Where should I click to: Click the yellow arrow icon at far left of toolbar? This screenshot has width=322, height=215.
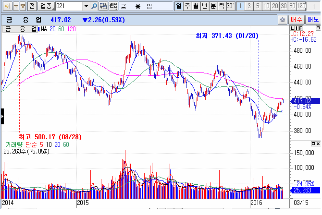(x=6, y=6)
